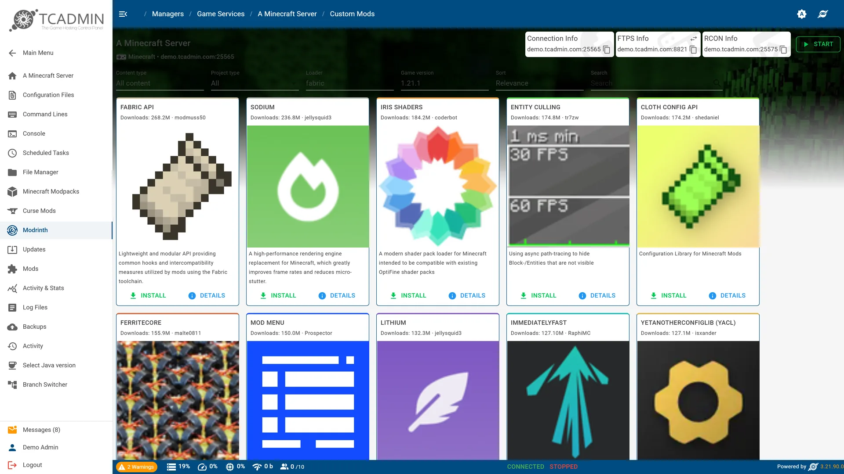This screenshot has height=474, width=844.
Task: Copy RCON Info address icon
Action: tap(783, 50)
